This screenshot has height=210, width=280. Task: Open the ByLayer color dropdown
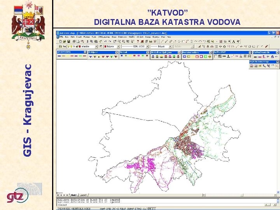[x=118, y=46]
